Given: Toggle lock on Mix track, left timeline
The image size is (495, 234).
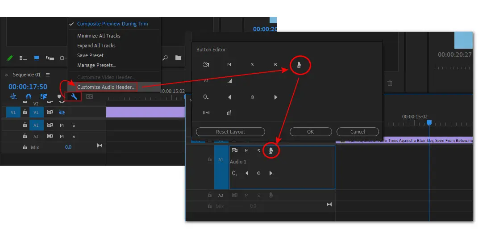Looking at the screenshot, I should click(25, 147).
